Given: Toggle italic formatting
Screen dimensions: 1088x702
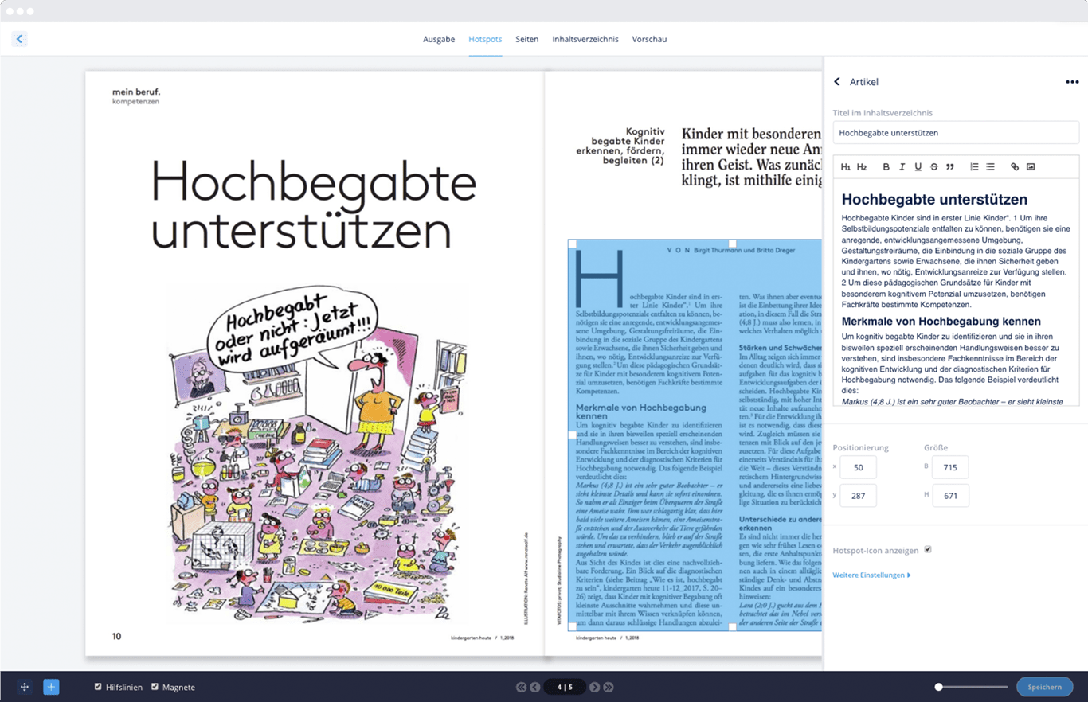Looking at the screenshot, I should [x=902, y=167].
